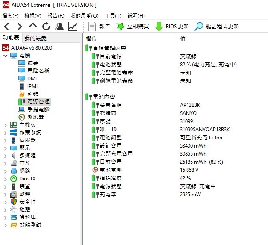Click the 作業系統 Windows logo icon
Screen dimensions: 268x245
[x=14, y=133]
